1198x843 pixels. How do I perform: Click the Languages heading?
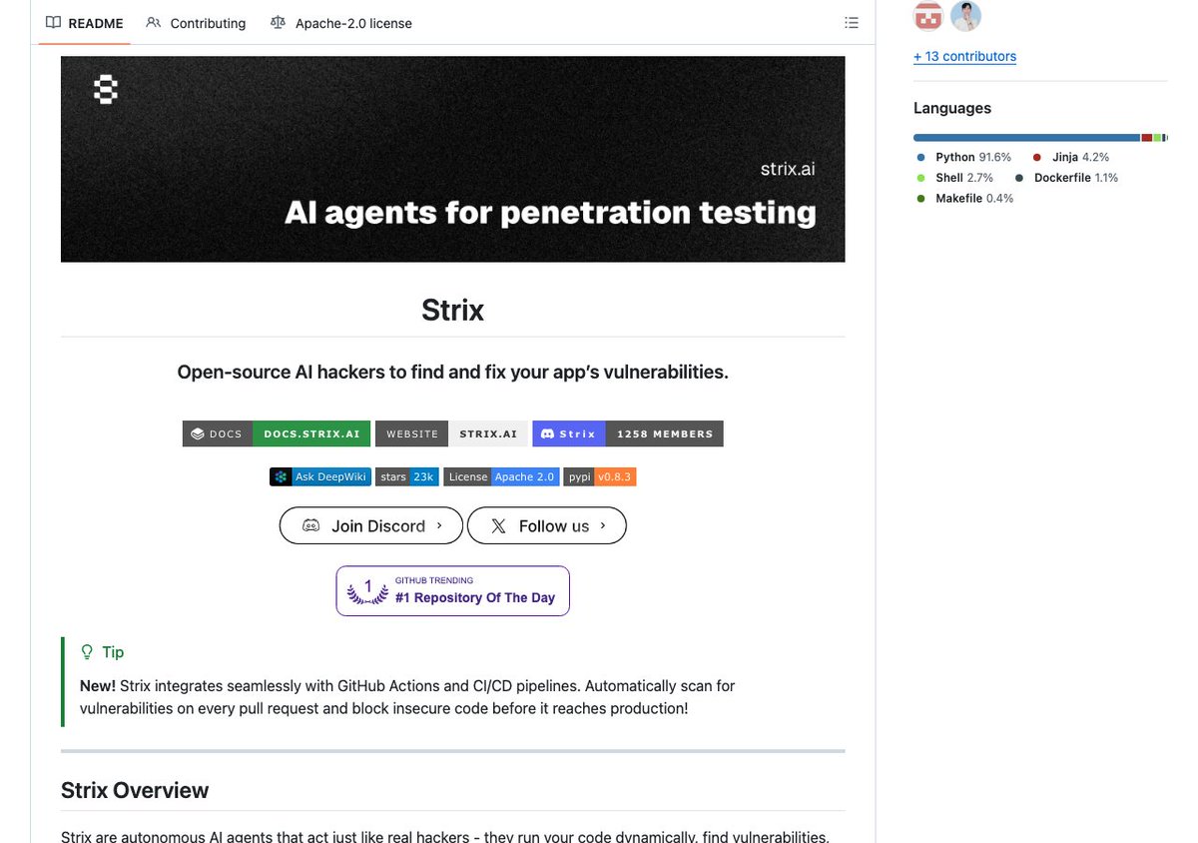click(952, 108)
